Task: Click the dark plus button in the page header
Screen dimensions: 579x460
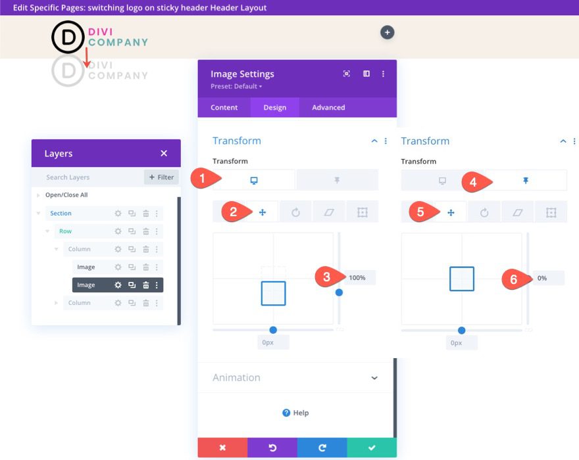Action: [x=387, y=32]
